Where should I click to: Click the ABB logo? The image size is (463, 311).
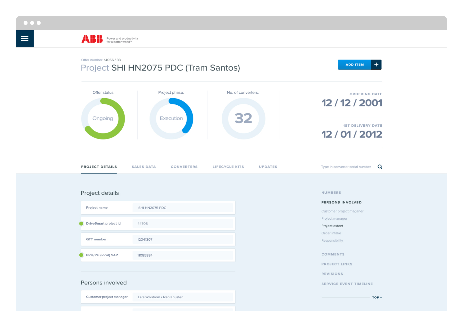(92, 39)
